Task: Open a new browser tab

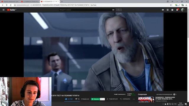Action: coord(62,1)
